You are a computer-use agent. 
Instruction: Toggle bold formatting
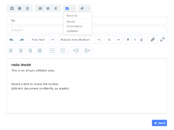coord(128,40)
